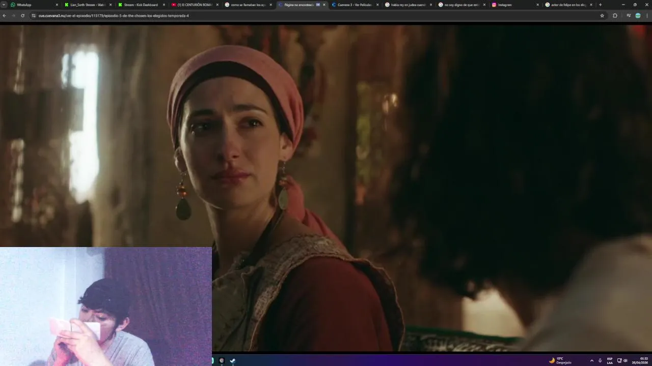652x366 pixels.
Task: Close the Kick Dashboard tab
Action: (164, 5)
